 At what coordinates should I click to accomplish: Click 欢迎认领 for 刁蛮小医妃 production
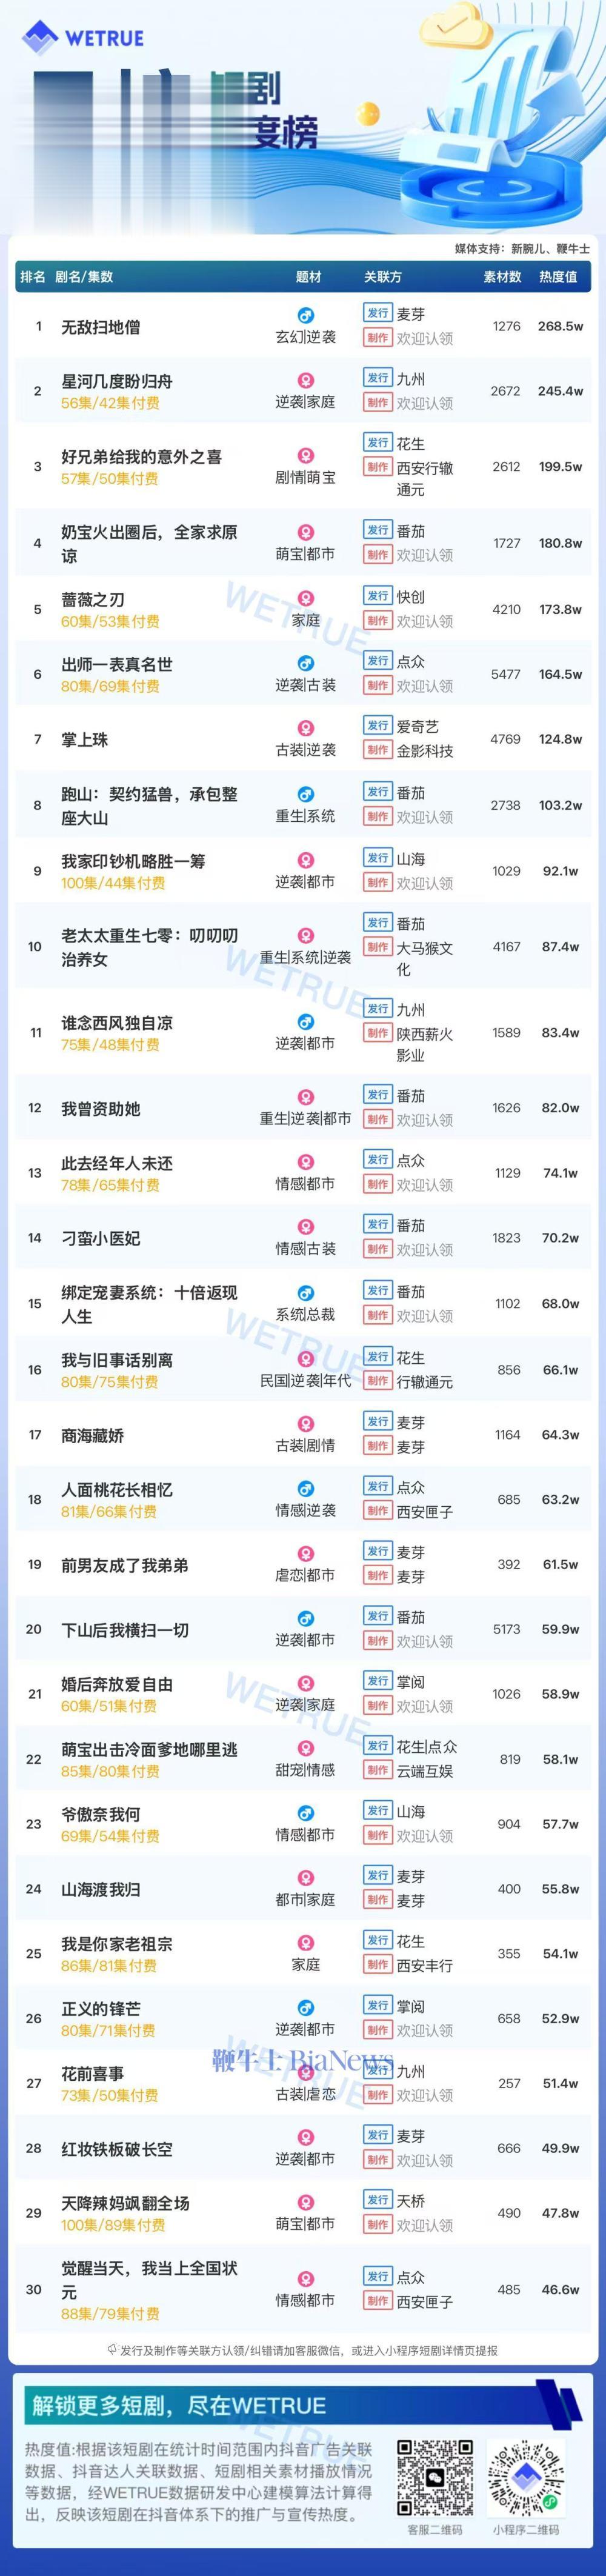click(424, 1249)
